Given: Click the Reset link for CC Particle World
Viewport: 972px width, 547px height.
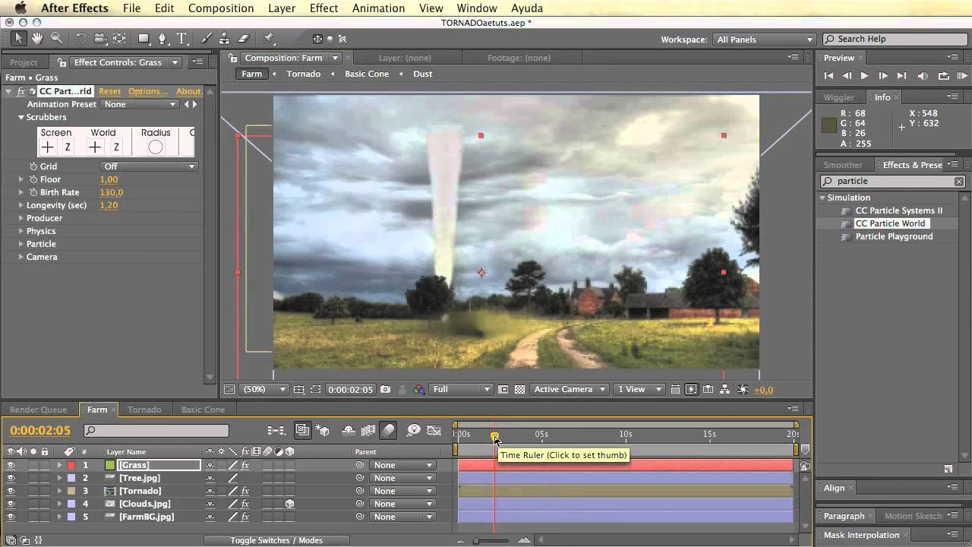Looking at the screenshot, I should tap(109, 91).
